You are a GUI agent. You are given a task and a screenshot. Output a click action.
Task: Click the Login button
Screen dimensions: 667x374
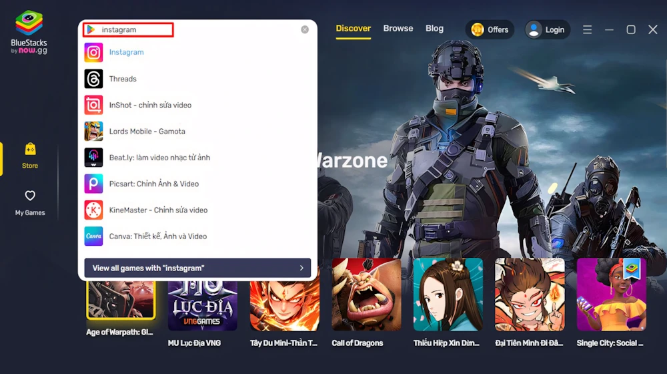coord(547,30)
